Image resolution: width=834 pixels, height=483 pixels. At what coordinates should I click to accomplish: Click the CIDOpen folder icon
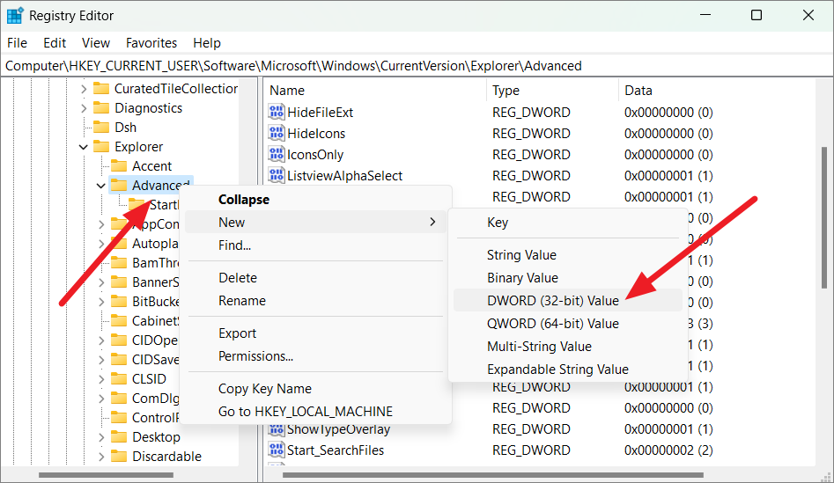click(119, 340)
